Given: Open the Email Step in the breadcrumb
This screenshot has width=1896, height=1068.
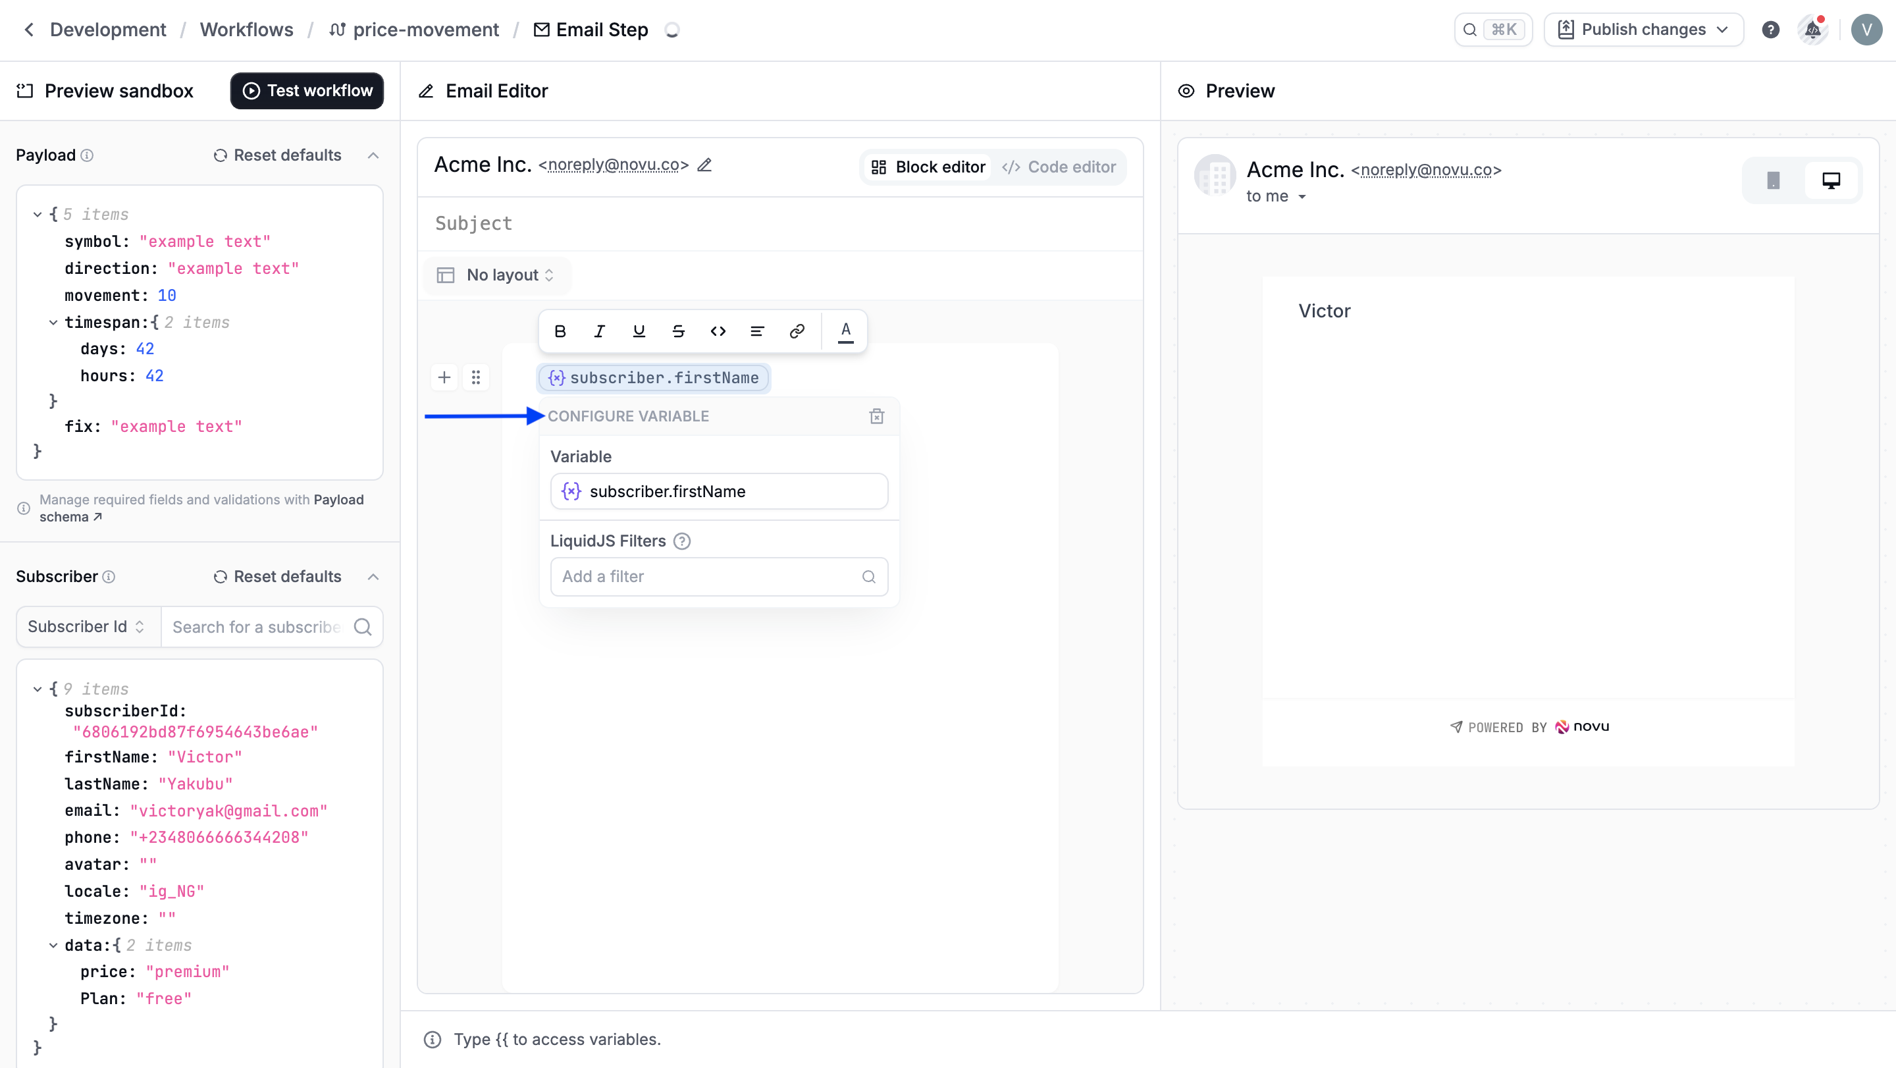Looking at the screenshot, I should pos(600,30).
